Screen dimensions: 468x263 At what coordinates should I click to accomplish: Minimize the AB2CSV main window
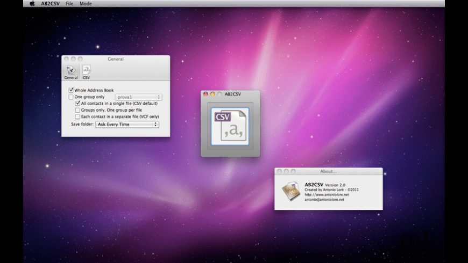[x=212, y=94]
